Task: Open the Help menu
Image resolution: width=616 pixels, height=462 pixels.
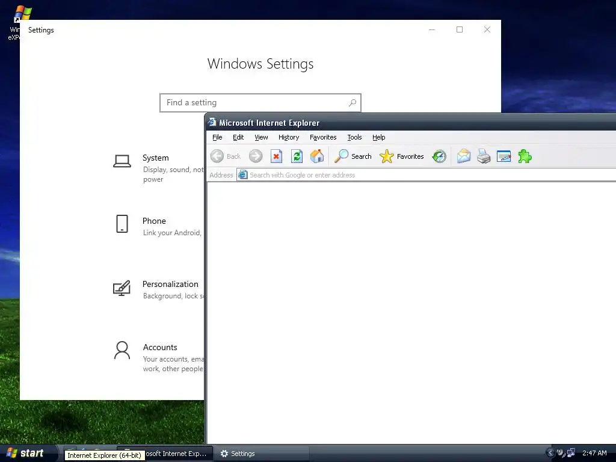Action: pyautogui.click(x=379, y=137)
